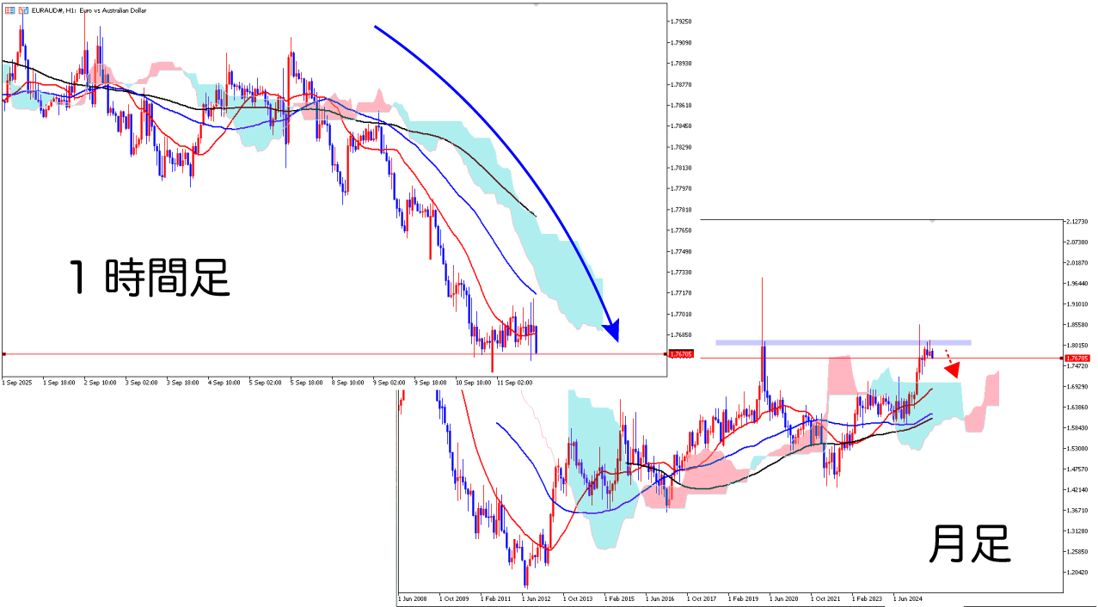
Task: Click the red 1.76205 price tag on H1 axis
Action: 679,354
